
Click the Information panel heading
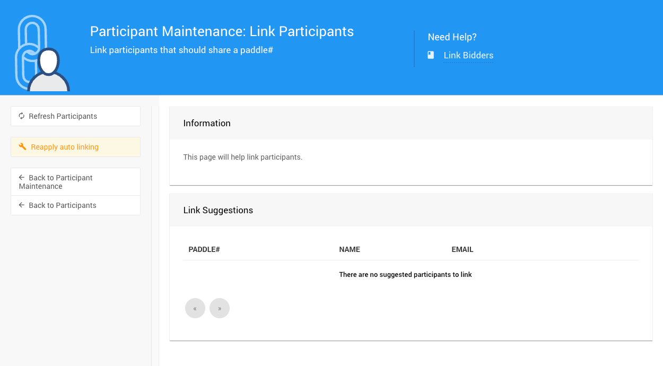(x=207, y=123)
